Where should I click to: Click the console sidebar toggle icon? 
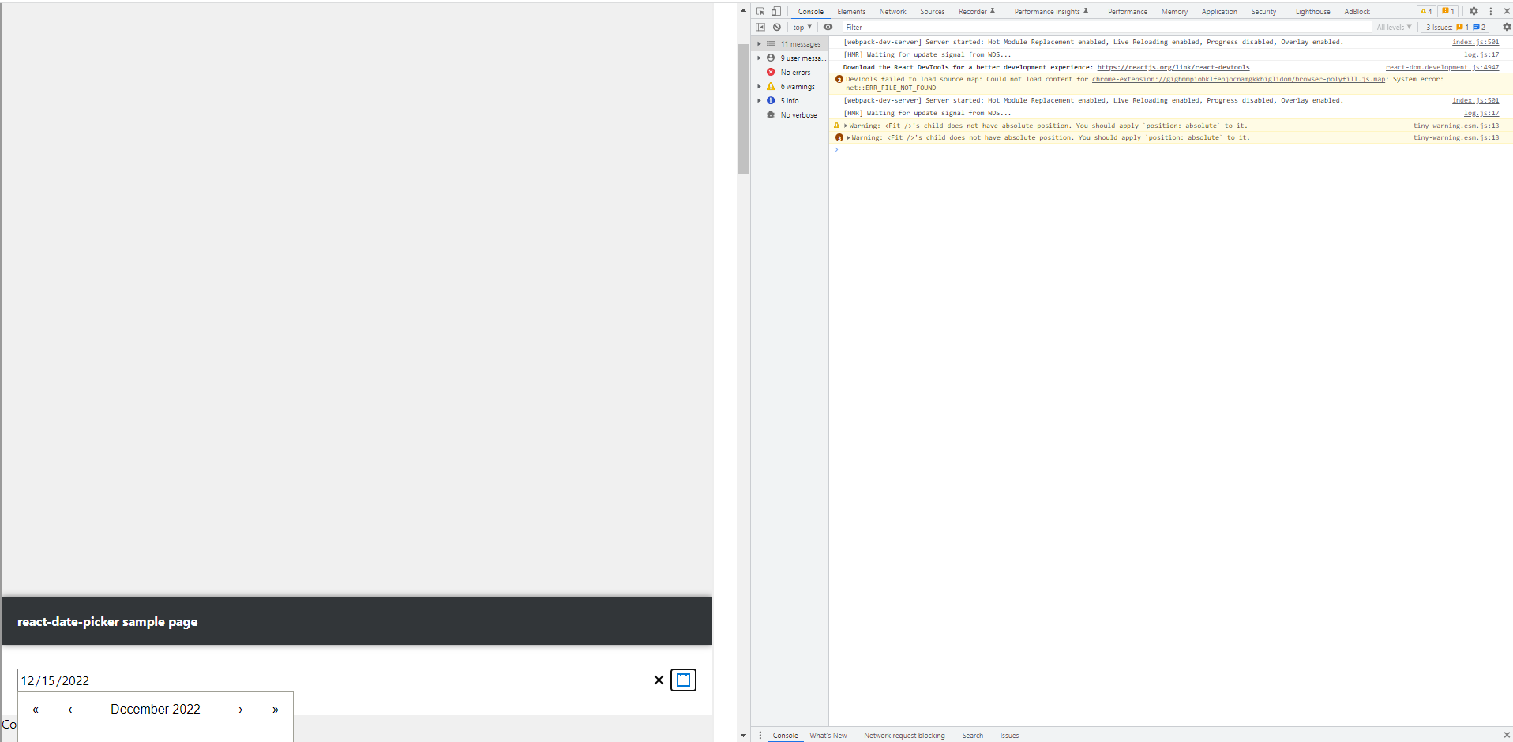point(760,27)
